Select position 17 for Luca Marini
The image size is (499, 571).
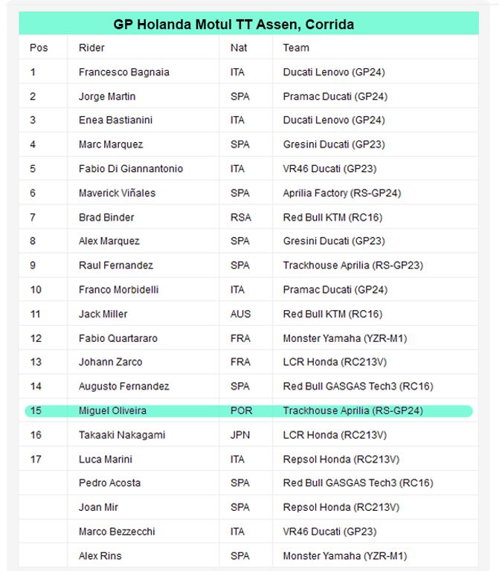pyautogui.click(x=36, y=459)
